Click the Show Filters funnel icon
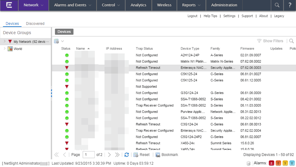 pos(259,41)
